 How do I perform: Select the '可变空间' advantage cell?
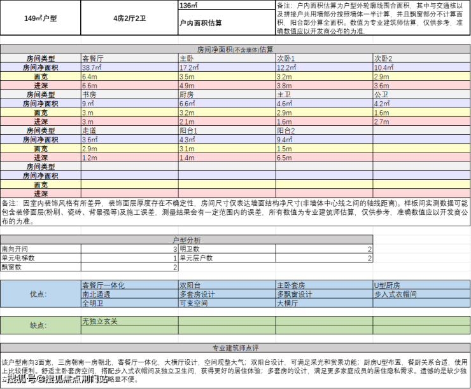click(227, 303)
